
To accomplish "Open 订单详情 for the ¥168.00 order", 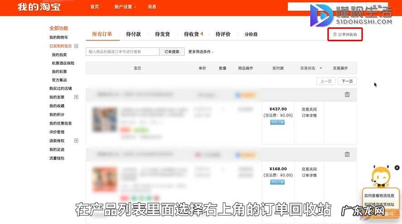I will click(309, 175).
